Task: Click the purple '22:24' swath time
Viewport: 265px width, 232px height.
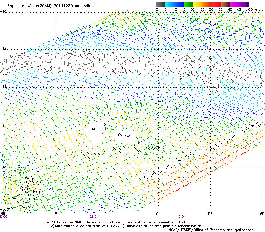Action: tap(94, 217)
